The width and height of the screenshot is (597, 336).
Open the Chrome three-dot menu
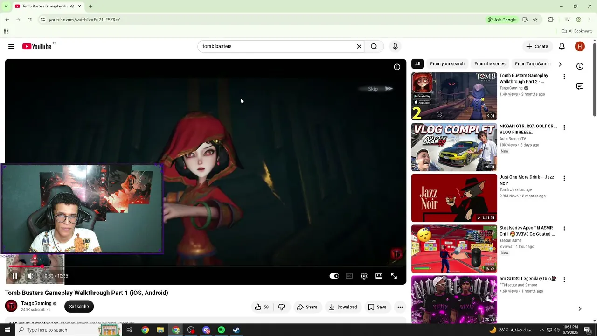click(590, 20)
